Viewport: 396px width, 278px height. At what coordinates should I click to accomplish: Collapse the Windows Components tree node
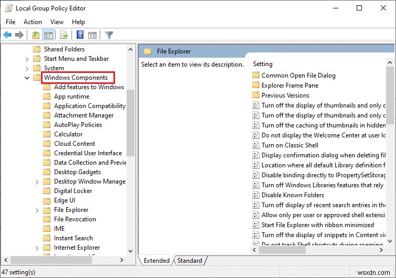(x=27, y=78)
